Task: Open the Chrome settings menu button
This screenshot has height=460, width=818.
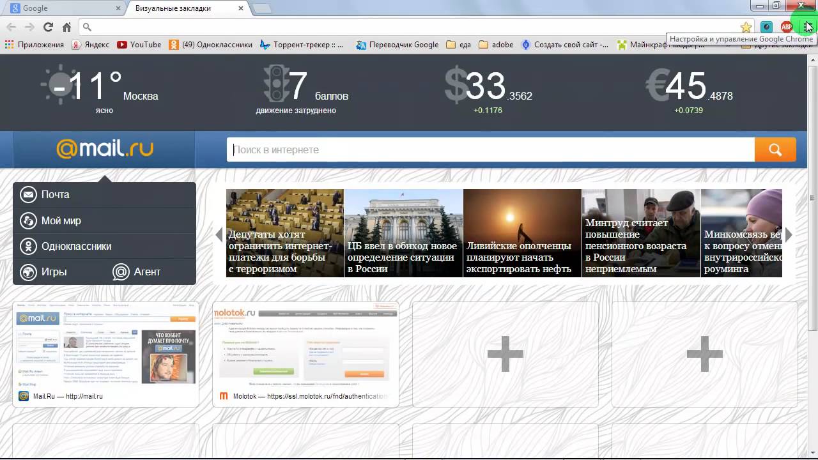Action: click(x=808, y=27)
